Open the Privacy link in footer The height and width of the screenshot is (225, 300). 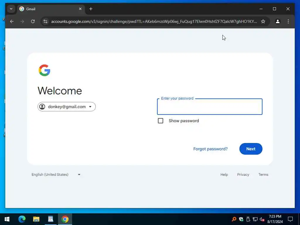click(x=243, y=175)
